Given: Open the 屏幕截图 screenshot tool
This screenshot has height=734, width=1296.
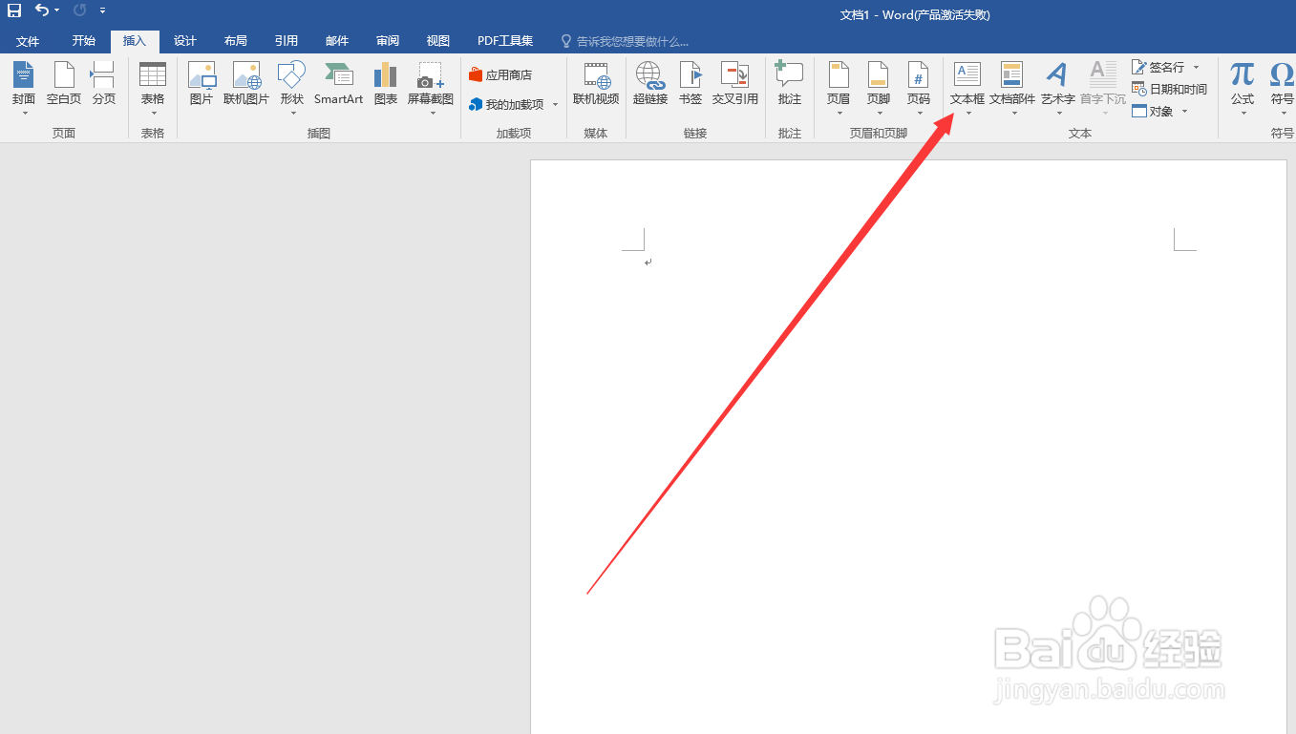Looking at the screenshot, I should coord(431,88).
